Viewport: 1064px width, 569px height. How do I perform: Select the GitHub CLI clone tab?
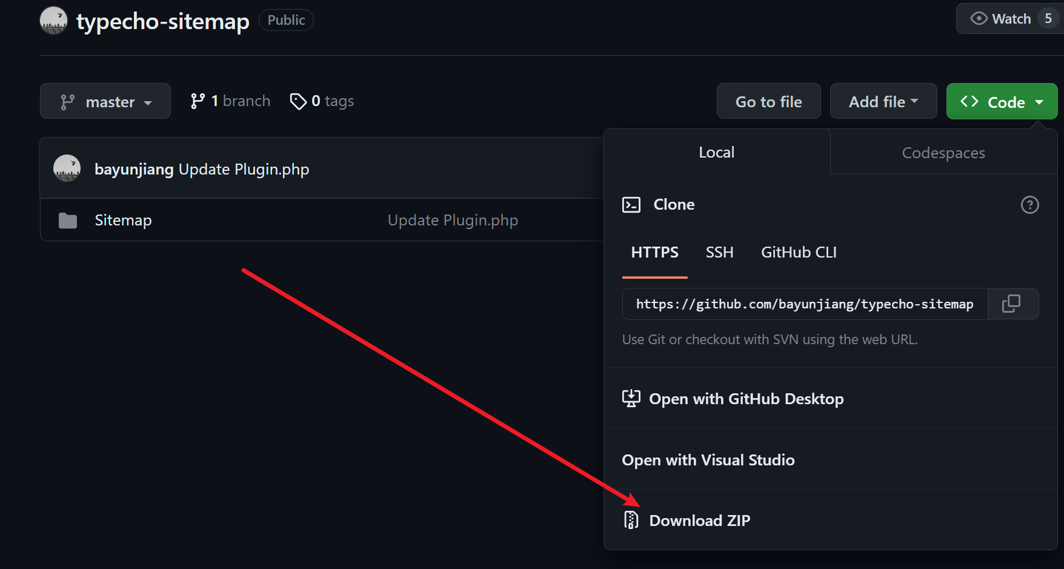[x=799, y=252]
